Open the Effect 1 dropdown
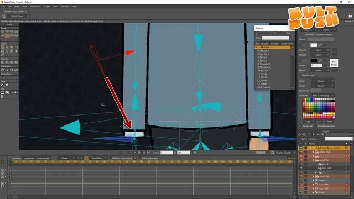Image resolution: width=354 pixels, height=199 pixels. (320, 50)
